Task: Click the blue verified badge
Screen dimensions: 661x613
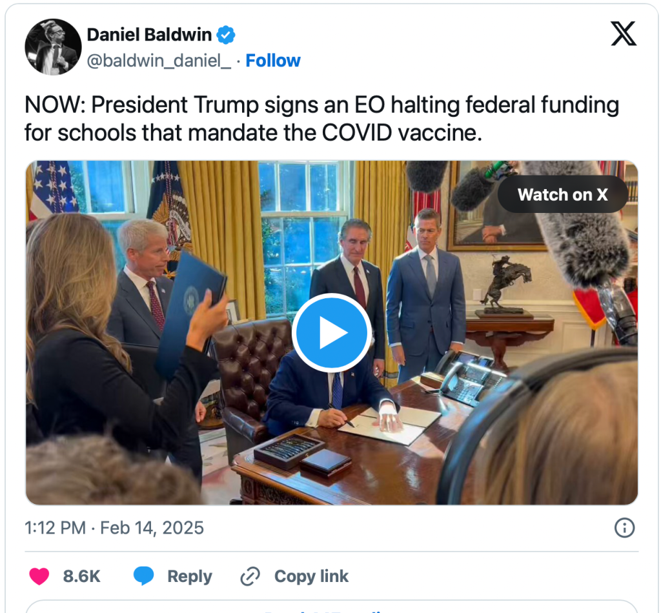Action: tap(226, 35)
